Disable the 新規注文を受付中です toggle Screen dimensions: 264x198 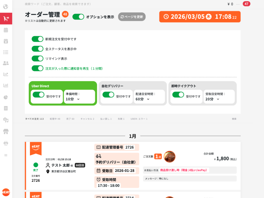pos(37,39)
